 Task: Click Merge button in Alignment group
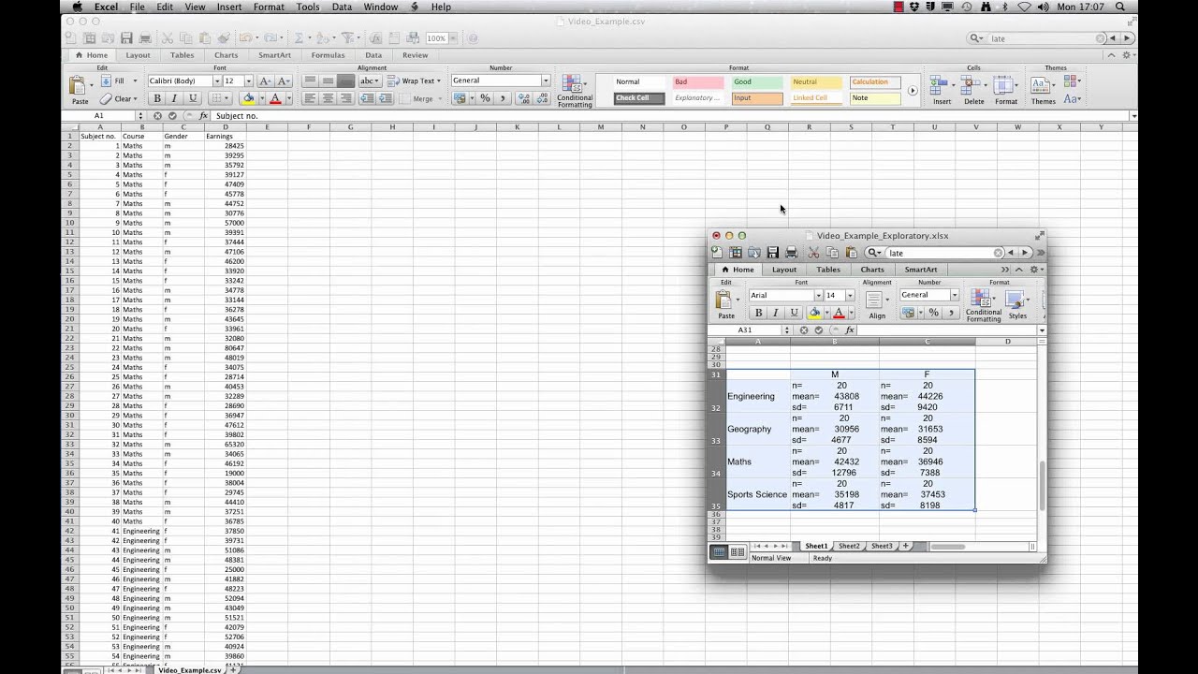pos(419,98)
